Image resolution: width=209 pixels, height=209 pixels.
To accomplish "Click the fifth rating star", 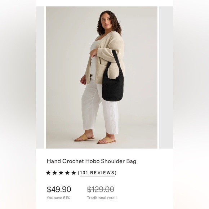I will (74, 173).
